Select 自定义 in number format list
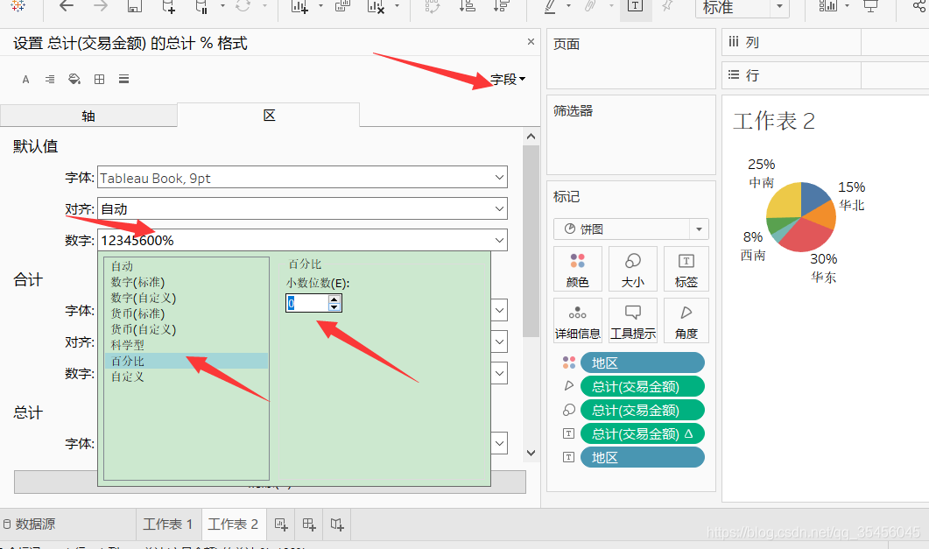 click(x=186, y=377)
